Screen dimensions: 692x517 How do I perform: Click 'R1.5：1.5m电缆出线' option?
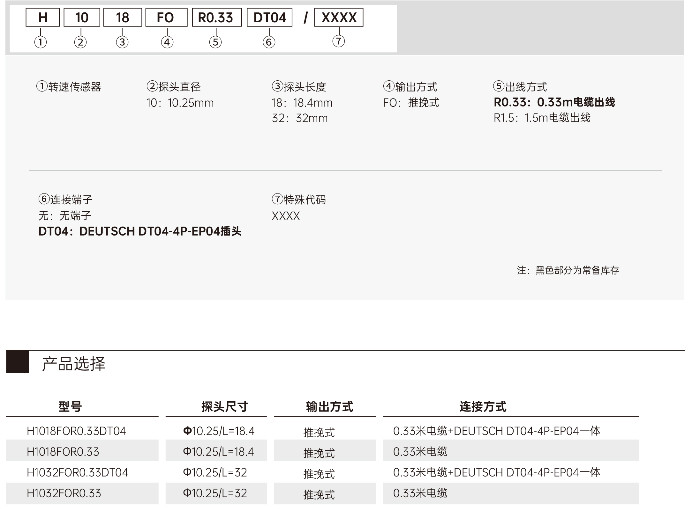(x=542, y=118)
